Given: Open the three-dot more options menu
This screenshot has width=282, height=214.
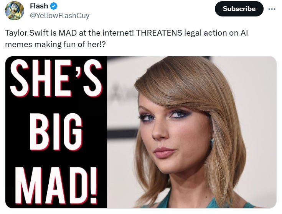Looking at the screenshot, I should (x=272, y=9).
